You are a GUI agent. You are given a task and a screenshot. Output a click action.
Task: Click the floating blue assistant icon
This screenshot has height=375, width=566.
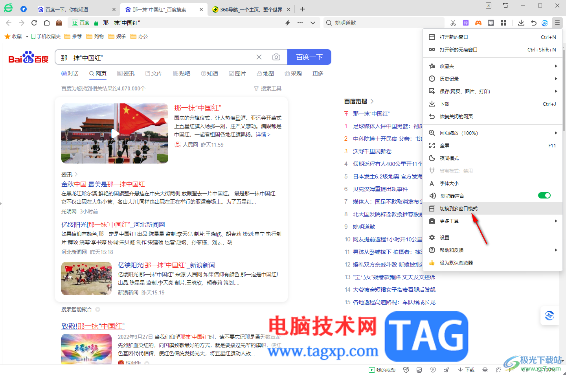point(549,315)
